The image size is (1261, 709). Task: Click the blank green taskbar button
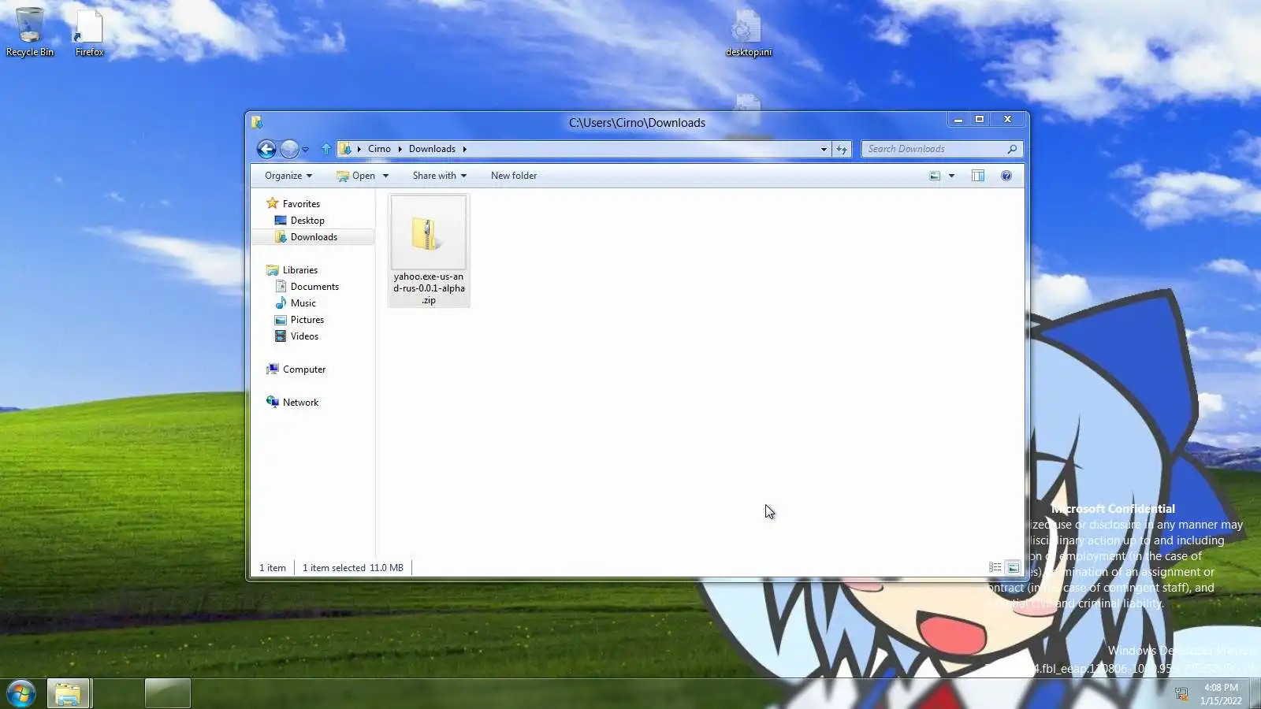168,694
